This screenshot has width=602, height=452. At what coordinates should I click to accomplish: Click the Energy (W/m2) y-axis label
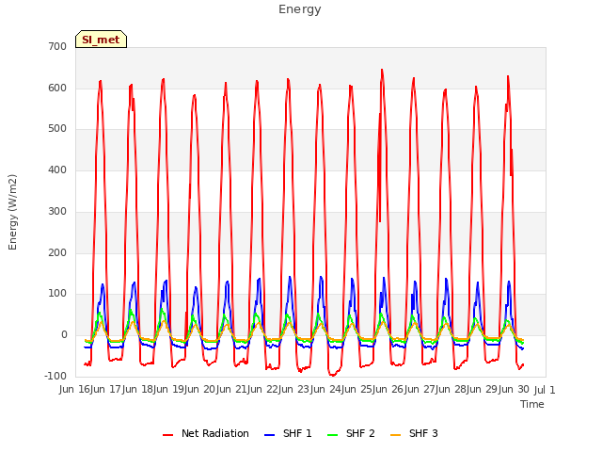(x=12, y=212)
